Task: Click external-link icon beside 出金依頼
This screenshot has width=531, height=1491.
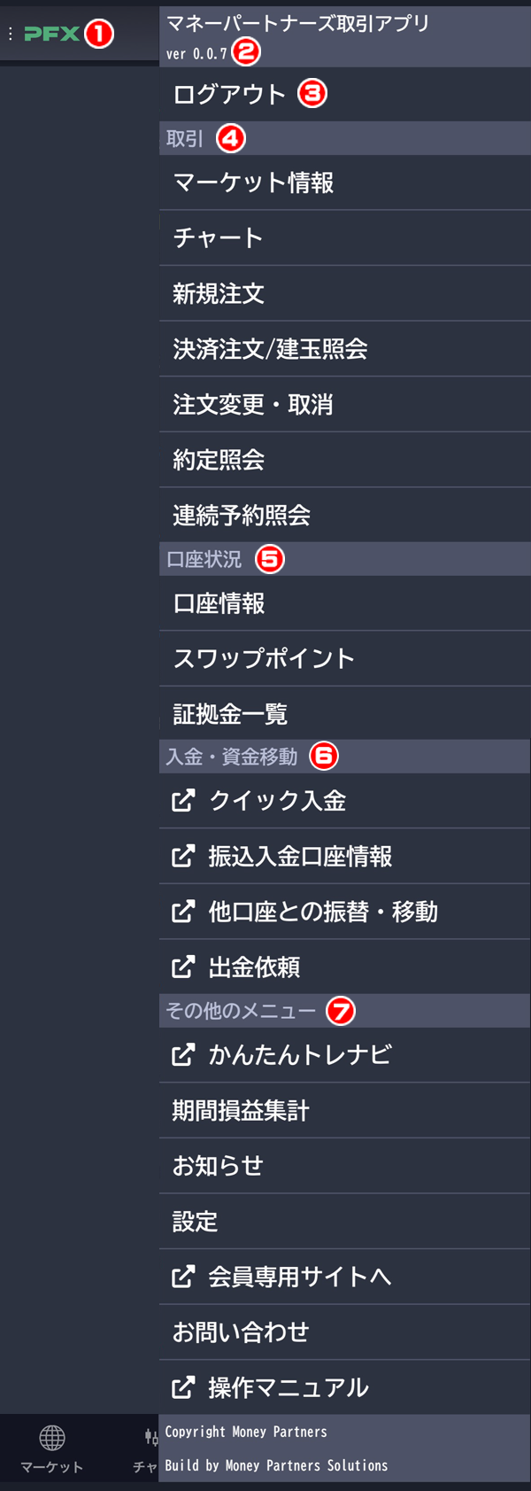Action: click(x=183, y=967)
